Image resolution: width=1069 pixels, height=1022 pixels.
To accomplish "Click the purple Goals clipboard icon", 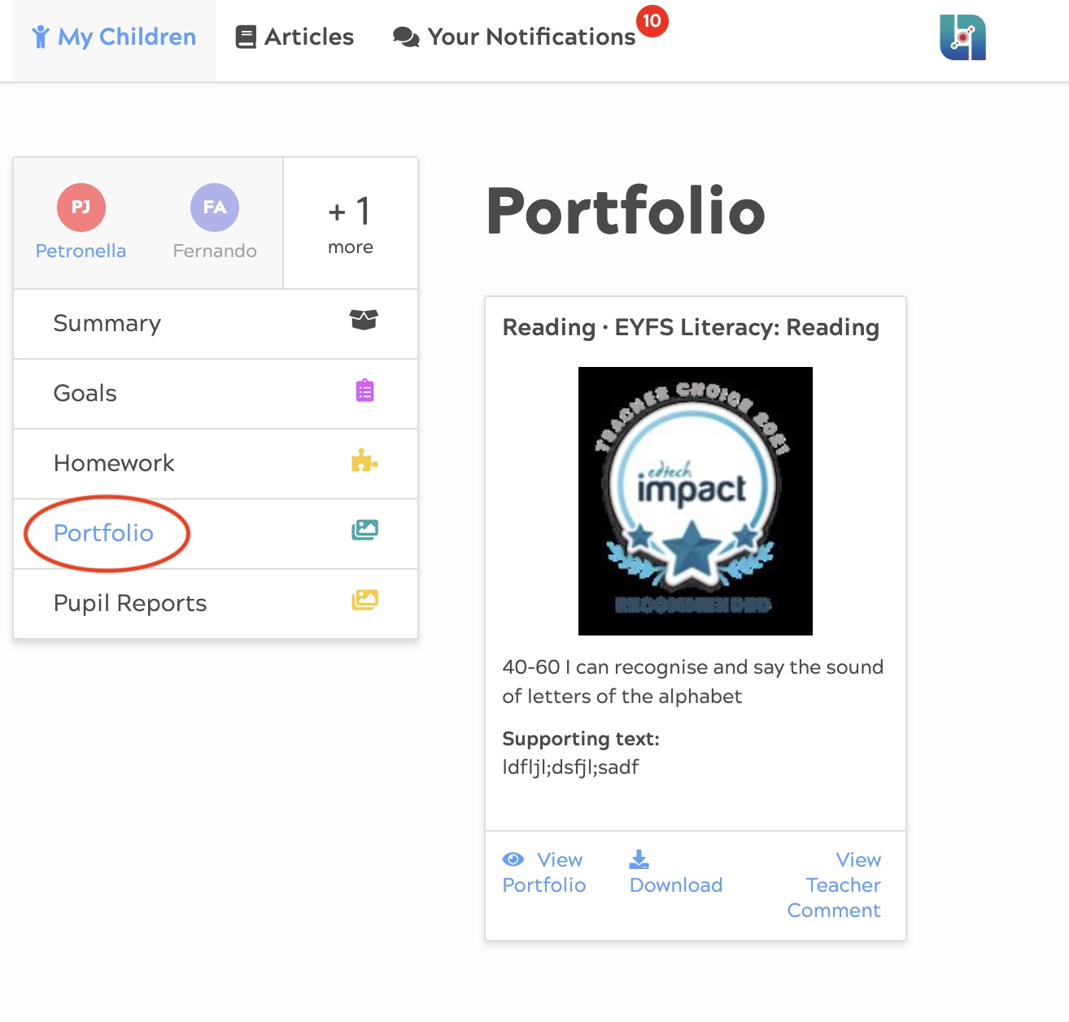I will pos(364,391).
